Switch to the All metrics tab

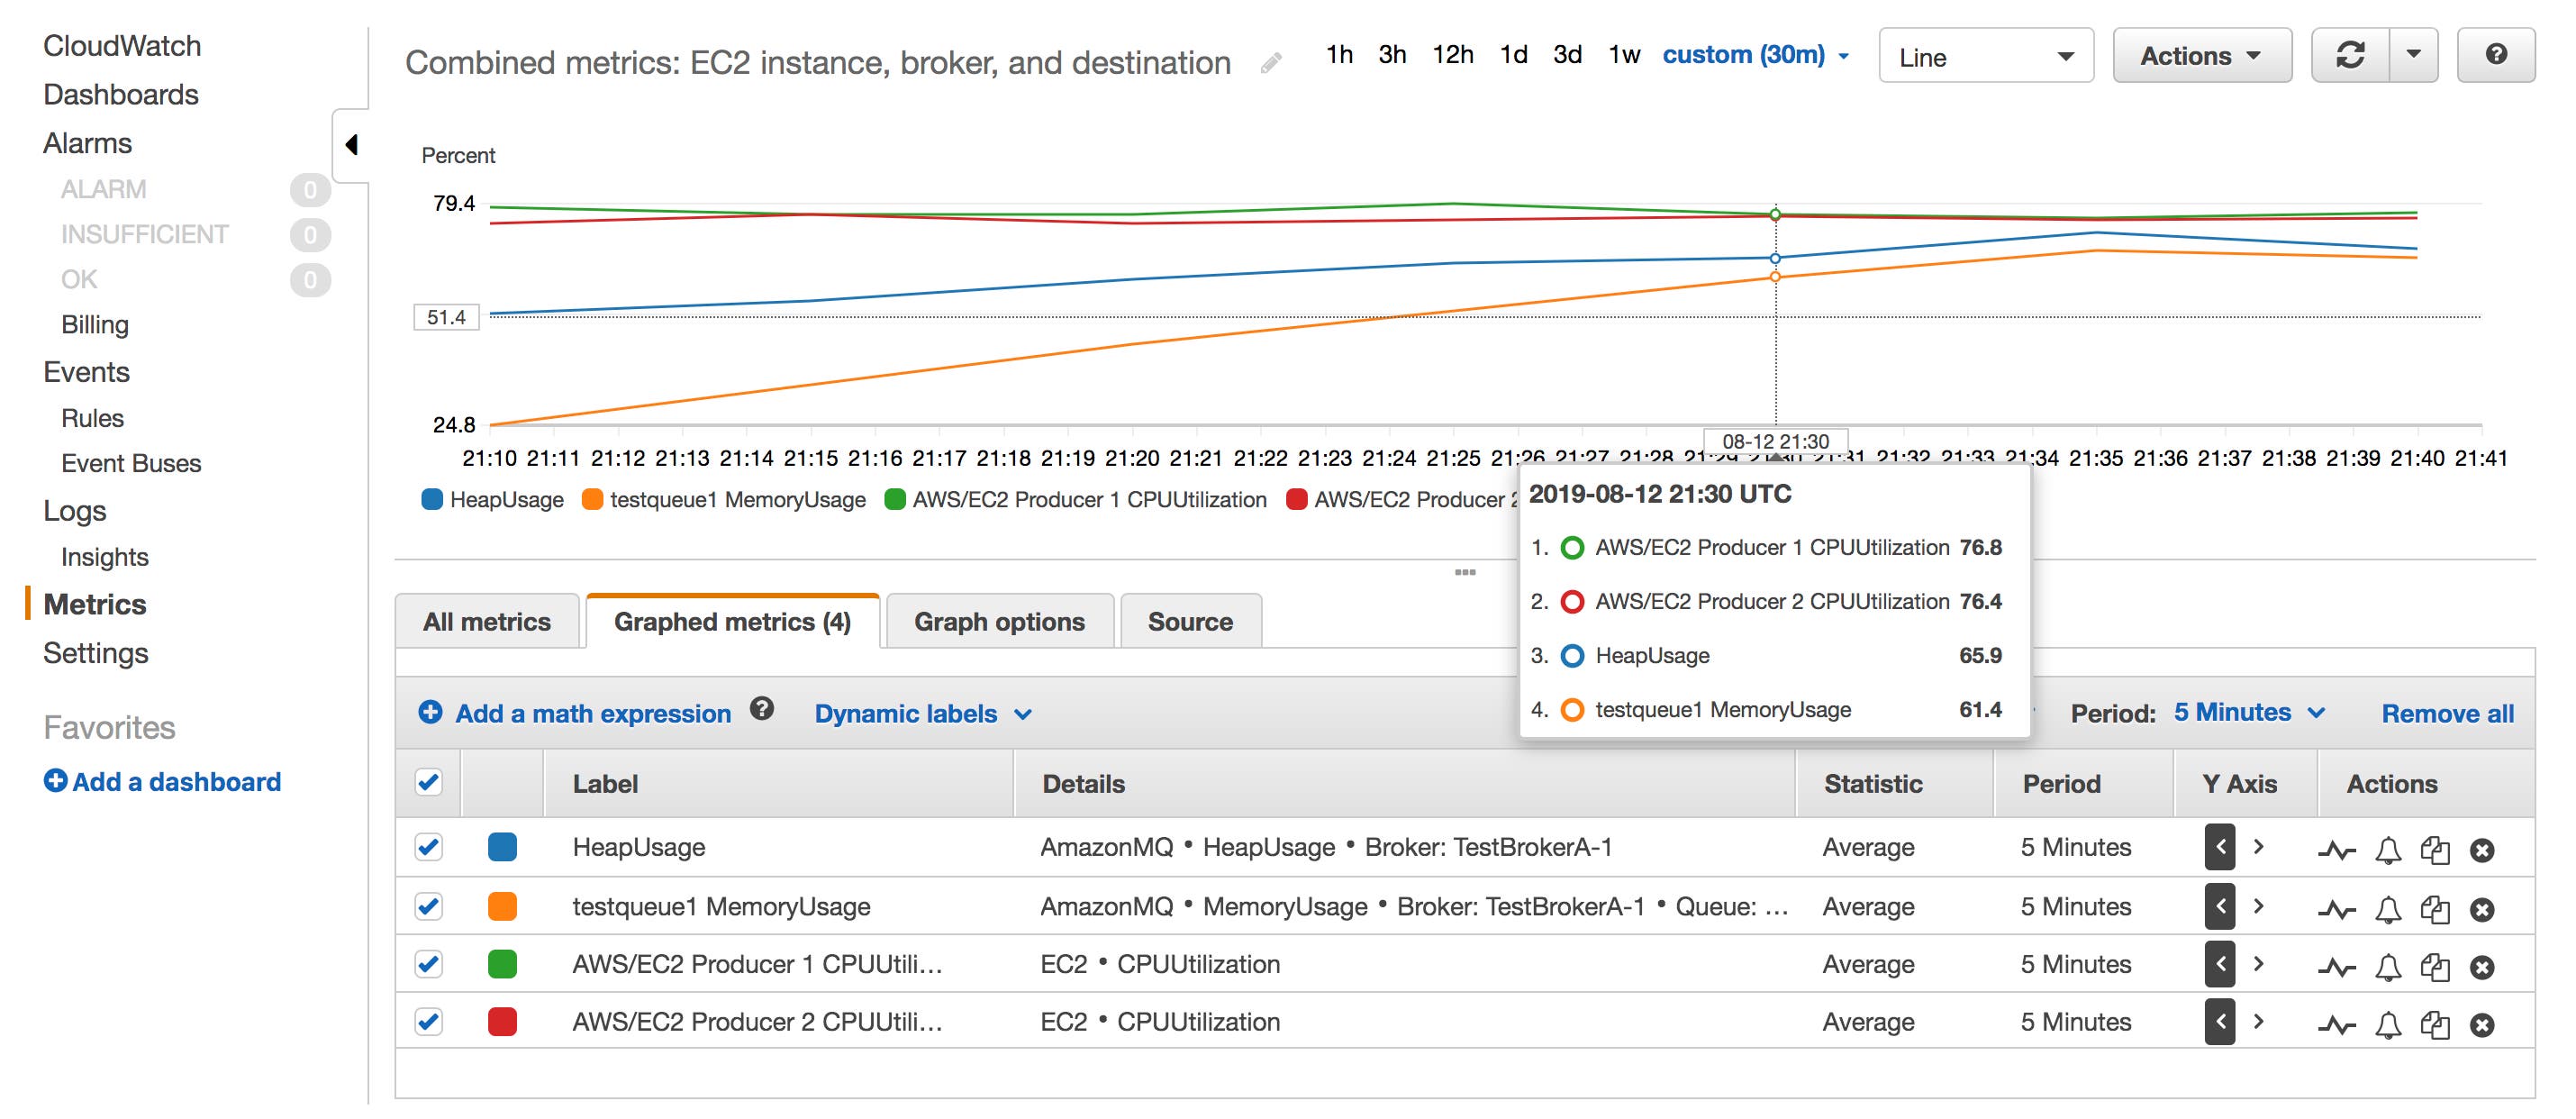tap(487, 621)
